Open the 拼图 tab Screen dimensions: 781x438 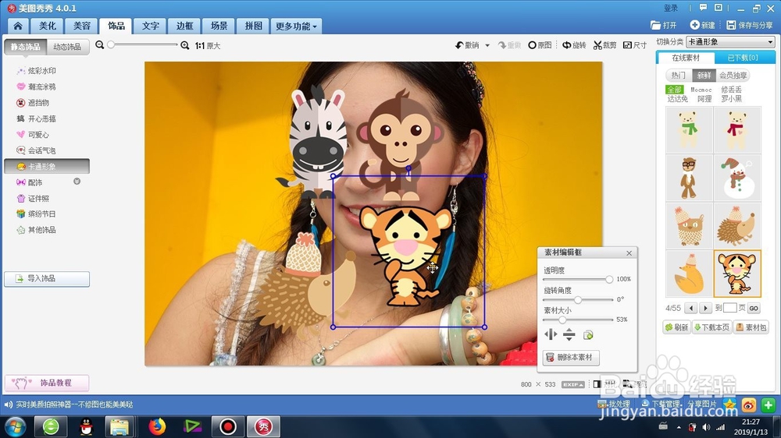coord(253,26)
